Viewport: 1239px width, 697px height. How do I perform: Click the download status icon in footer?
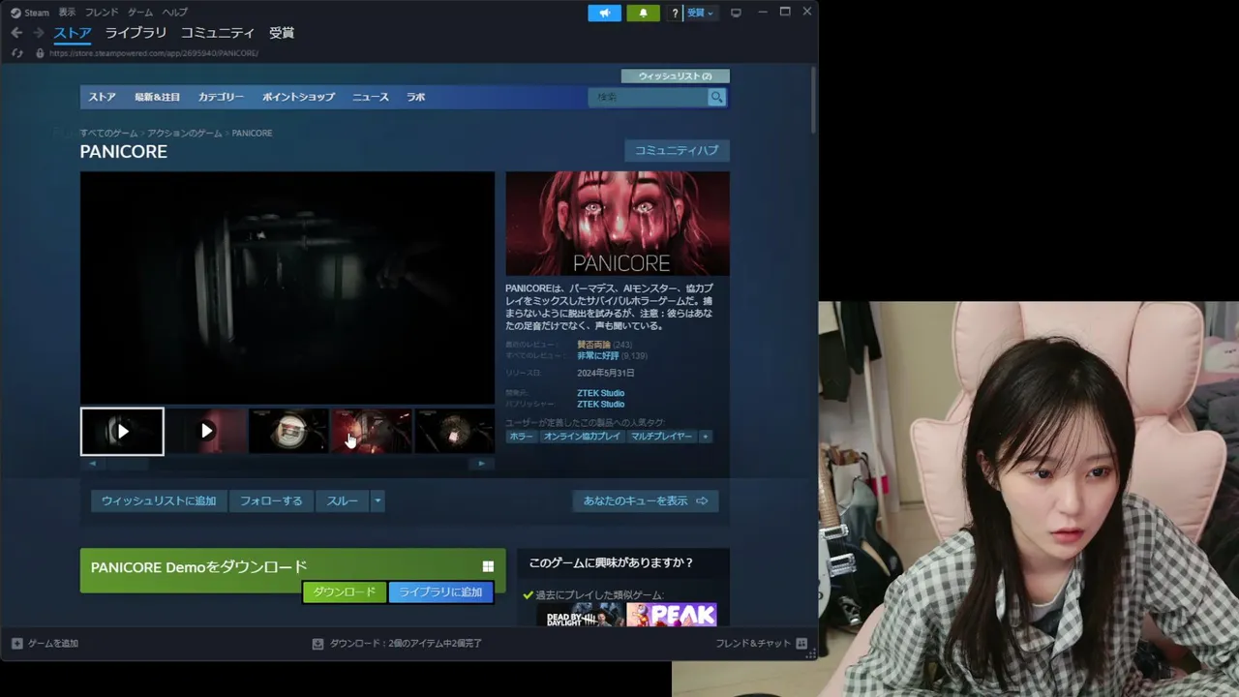click(x=317, y=643)
